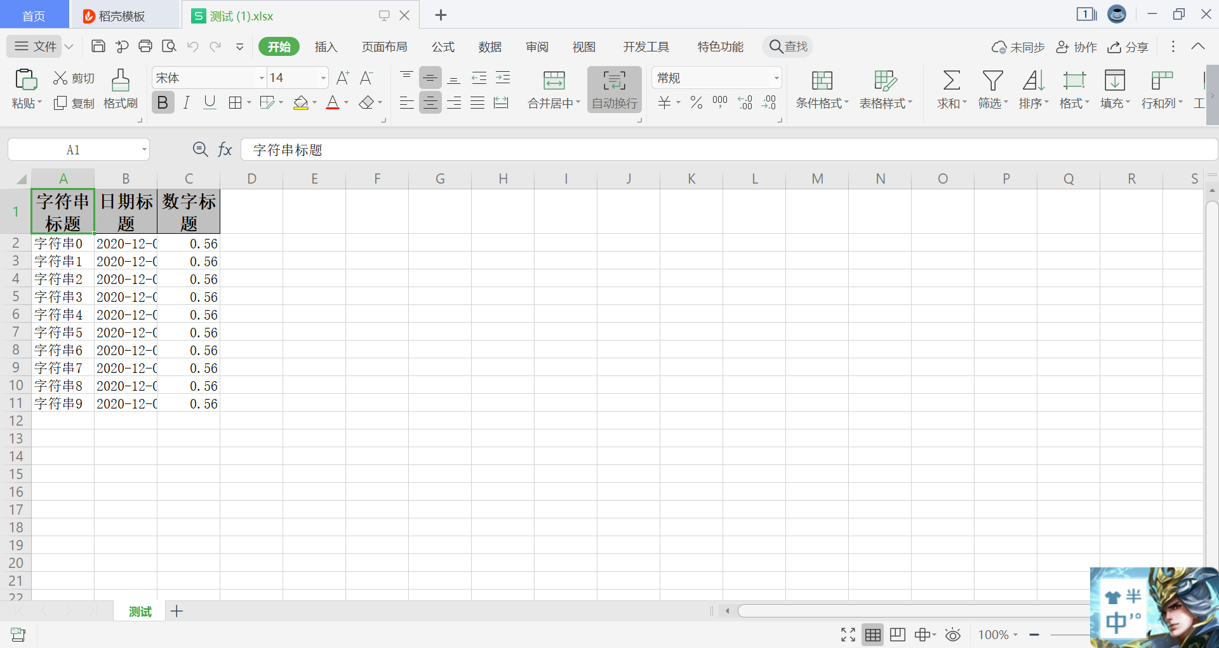
Task: Toggle bold formatting off
Action: tap(163, 102)
